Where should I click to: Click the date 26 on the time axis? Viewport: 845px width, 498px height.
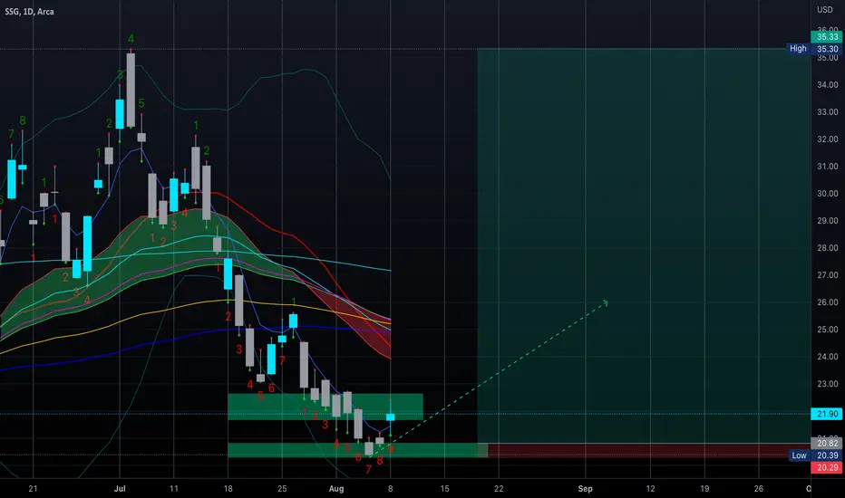pyautogui.click(x=759, y=488)
